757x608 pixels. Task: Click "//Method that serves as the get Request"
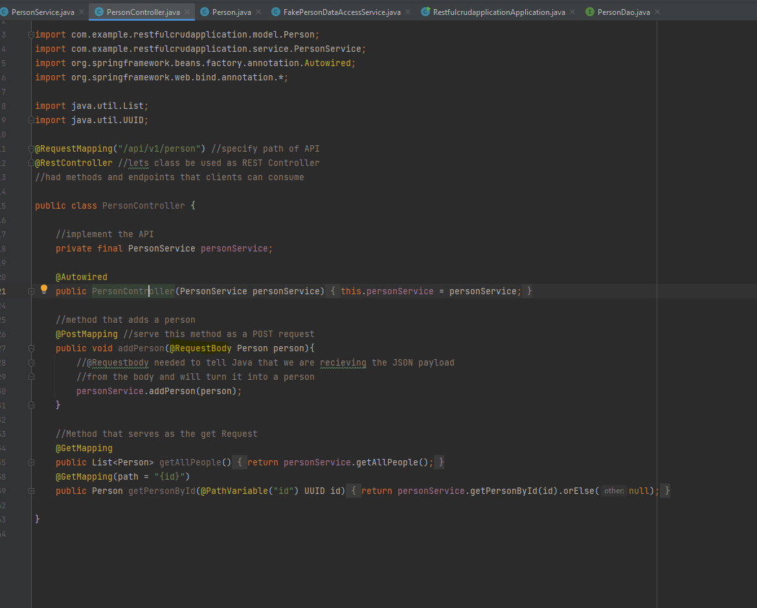157,434
